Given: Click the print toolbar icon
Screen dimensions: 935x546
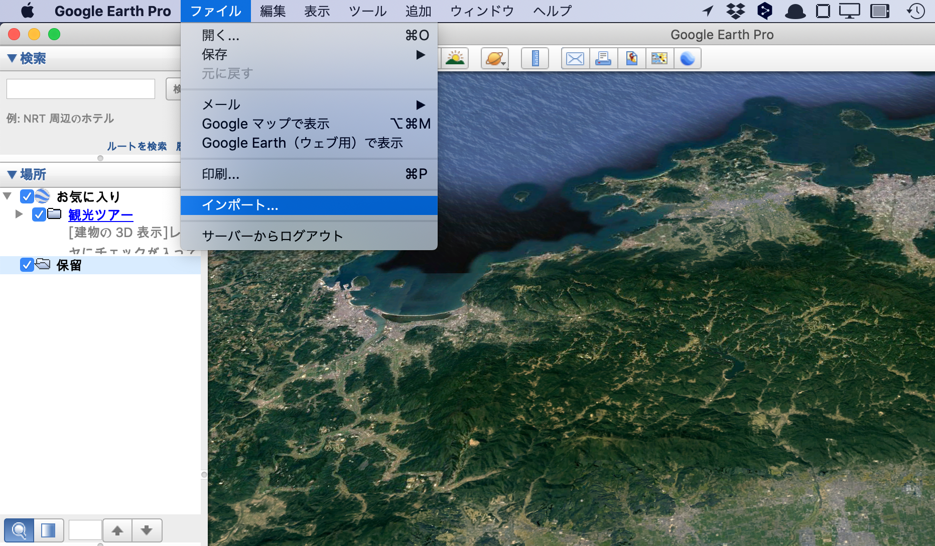Looking at the screenshot, I should (x=603, y=58).
